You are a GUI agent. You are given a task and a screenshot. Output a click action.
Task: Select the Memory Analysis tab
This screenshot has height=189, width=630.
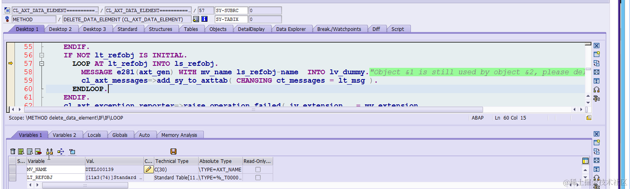click(179, 135)
